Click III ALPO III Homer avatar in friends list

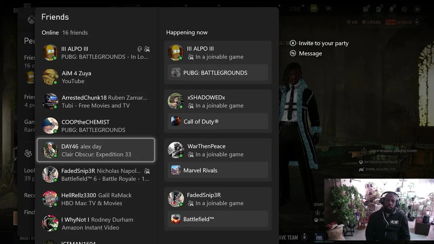(50, 53)
